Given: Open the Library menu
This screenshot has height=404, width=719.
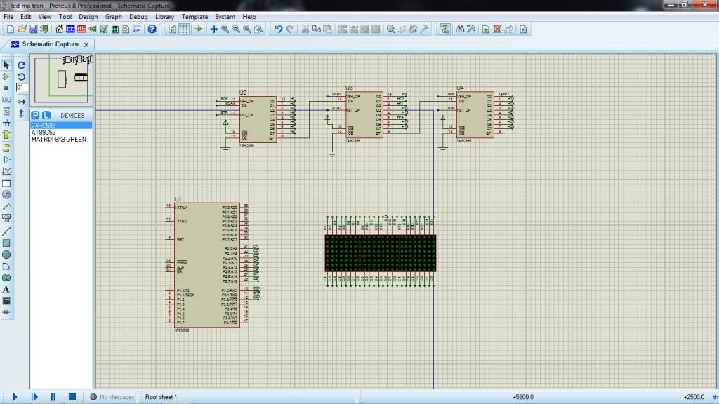Looking at the screenshot, I should pos(164,16).
